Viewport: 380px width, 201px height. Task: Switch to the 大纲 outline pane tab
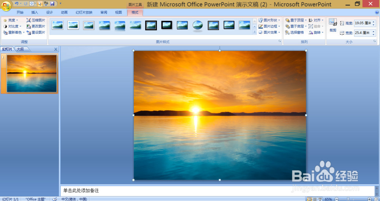[21, 49]
